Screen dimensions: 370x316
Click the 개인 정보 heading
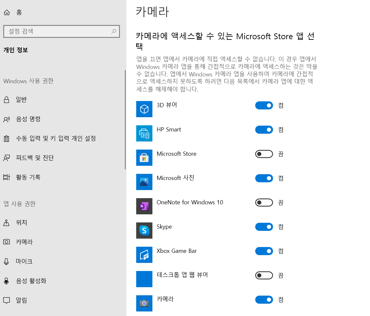16,50
